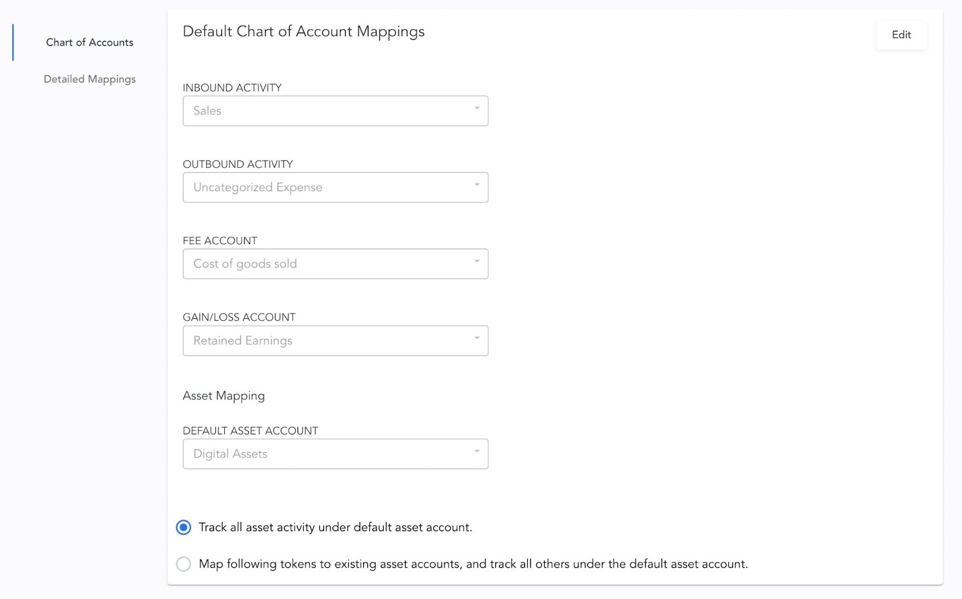The height and width of the screenshot is (599, 962).
Task: Click the 'Map following tokens to existing' label text
Action: 473,564
